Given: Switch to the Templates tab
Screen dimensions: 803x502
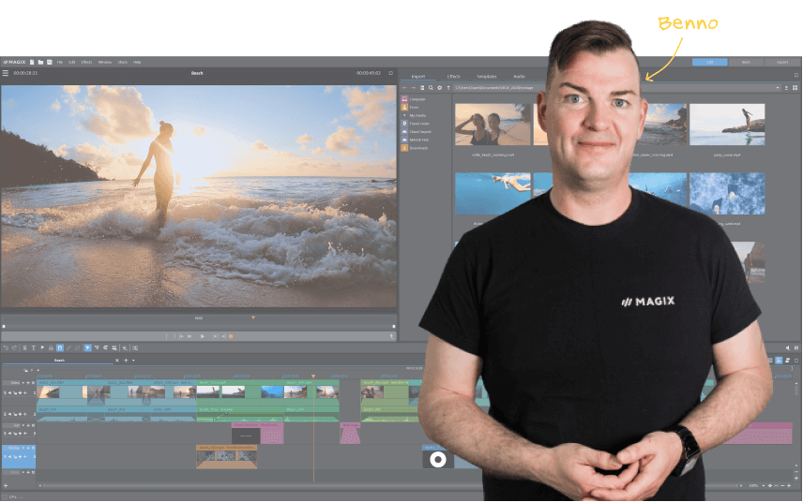Looking at the screenshot, I should [x=487, y=76].
